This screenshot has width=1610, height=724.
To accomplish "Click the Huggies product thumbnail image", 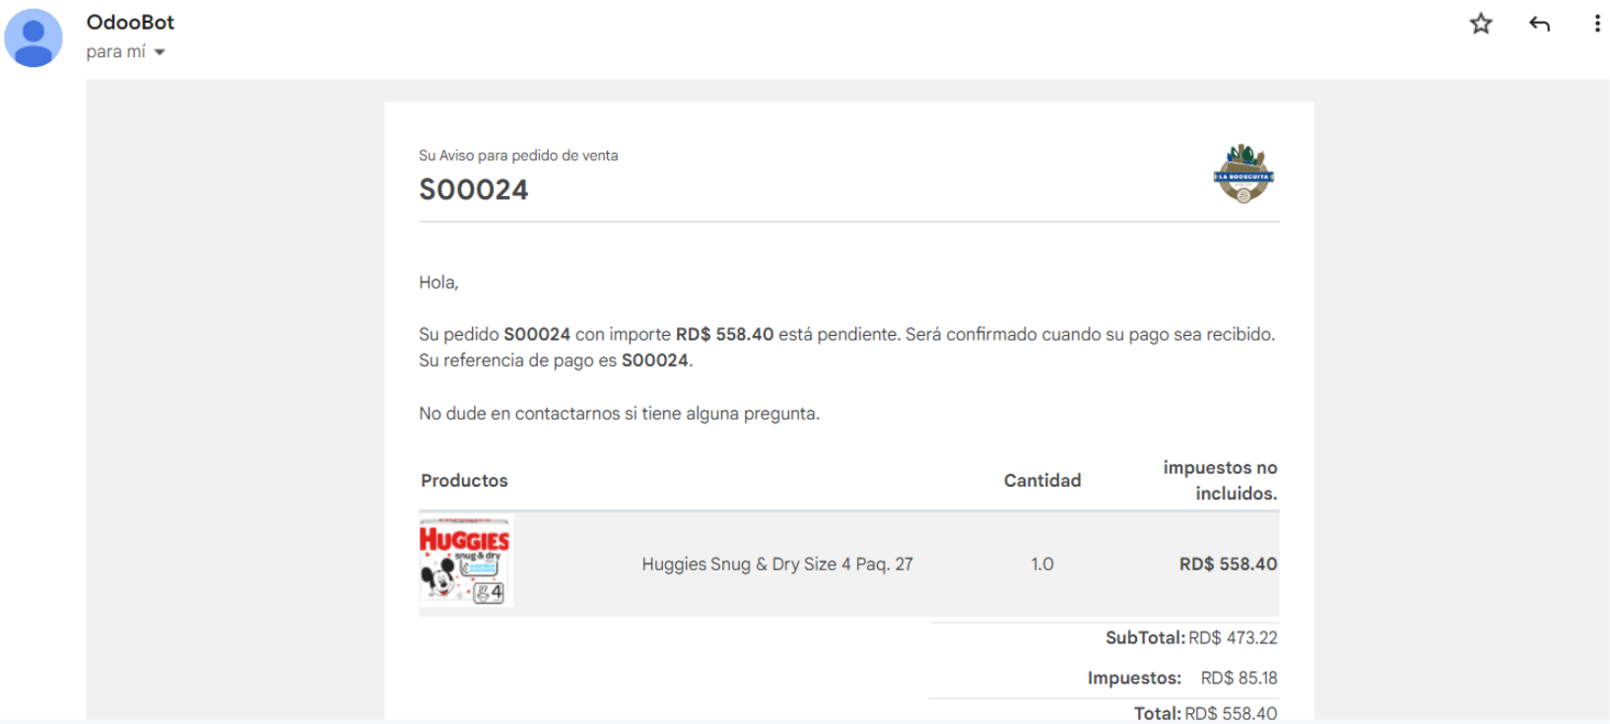I will coord(466,561).
